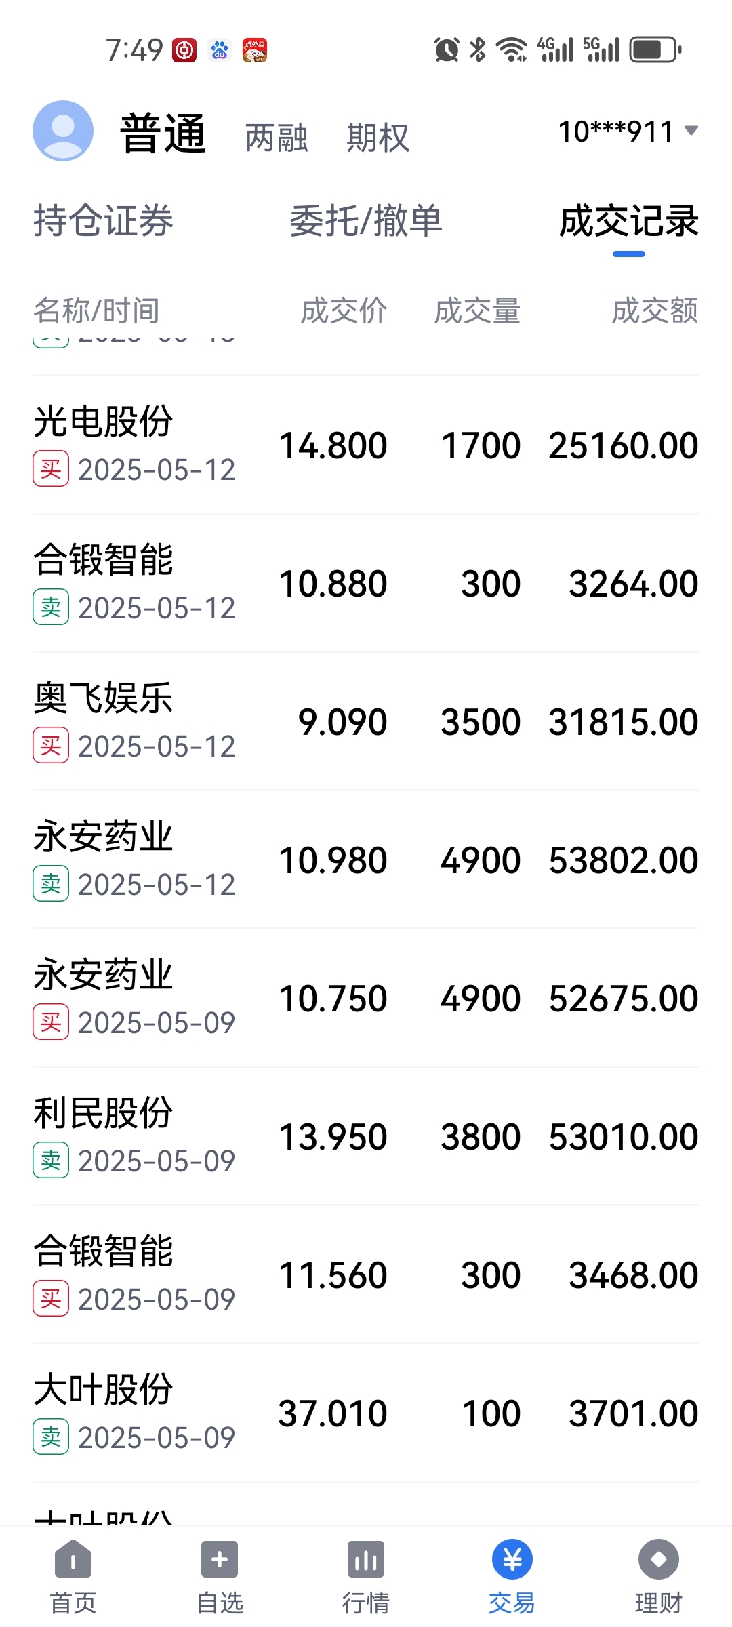The width and height of the screenshot is (732, 1627).
Task: Select the 成交记录 transaction records tab
Action: click(629, 221)
